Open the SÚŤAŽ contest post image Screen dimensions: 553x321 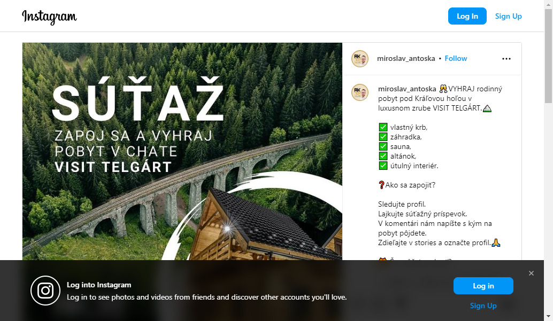click(x=182, y=152)
